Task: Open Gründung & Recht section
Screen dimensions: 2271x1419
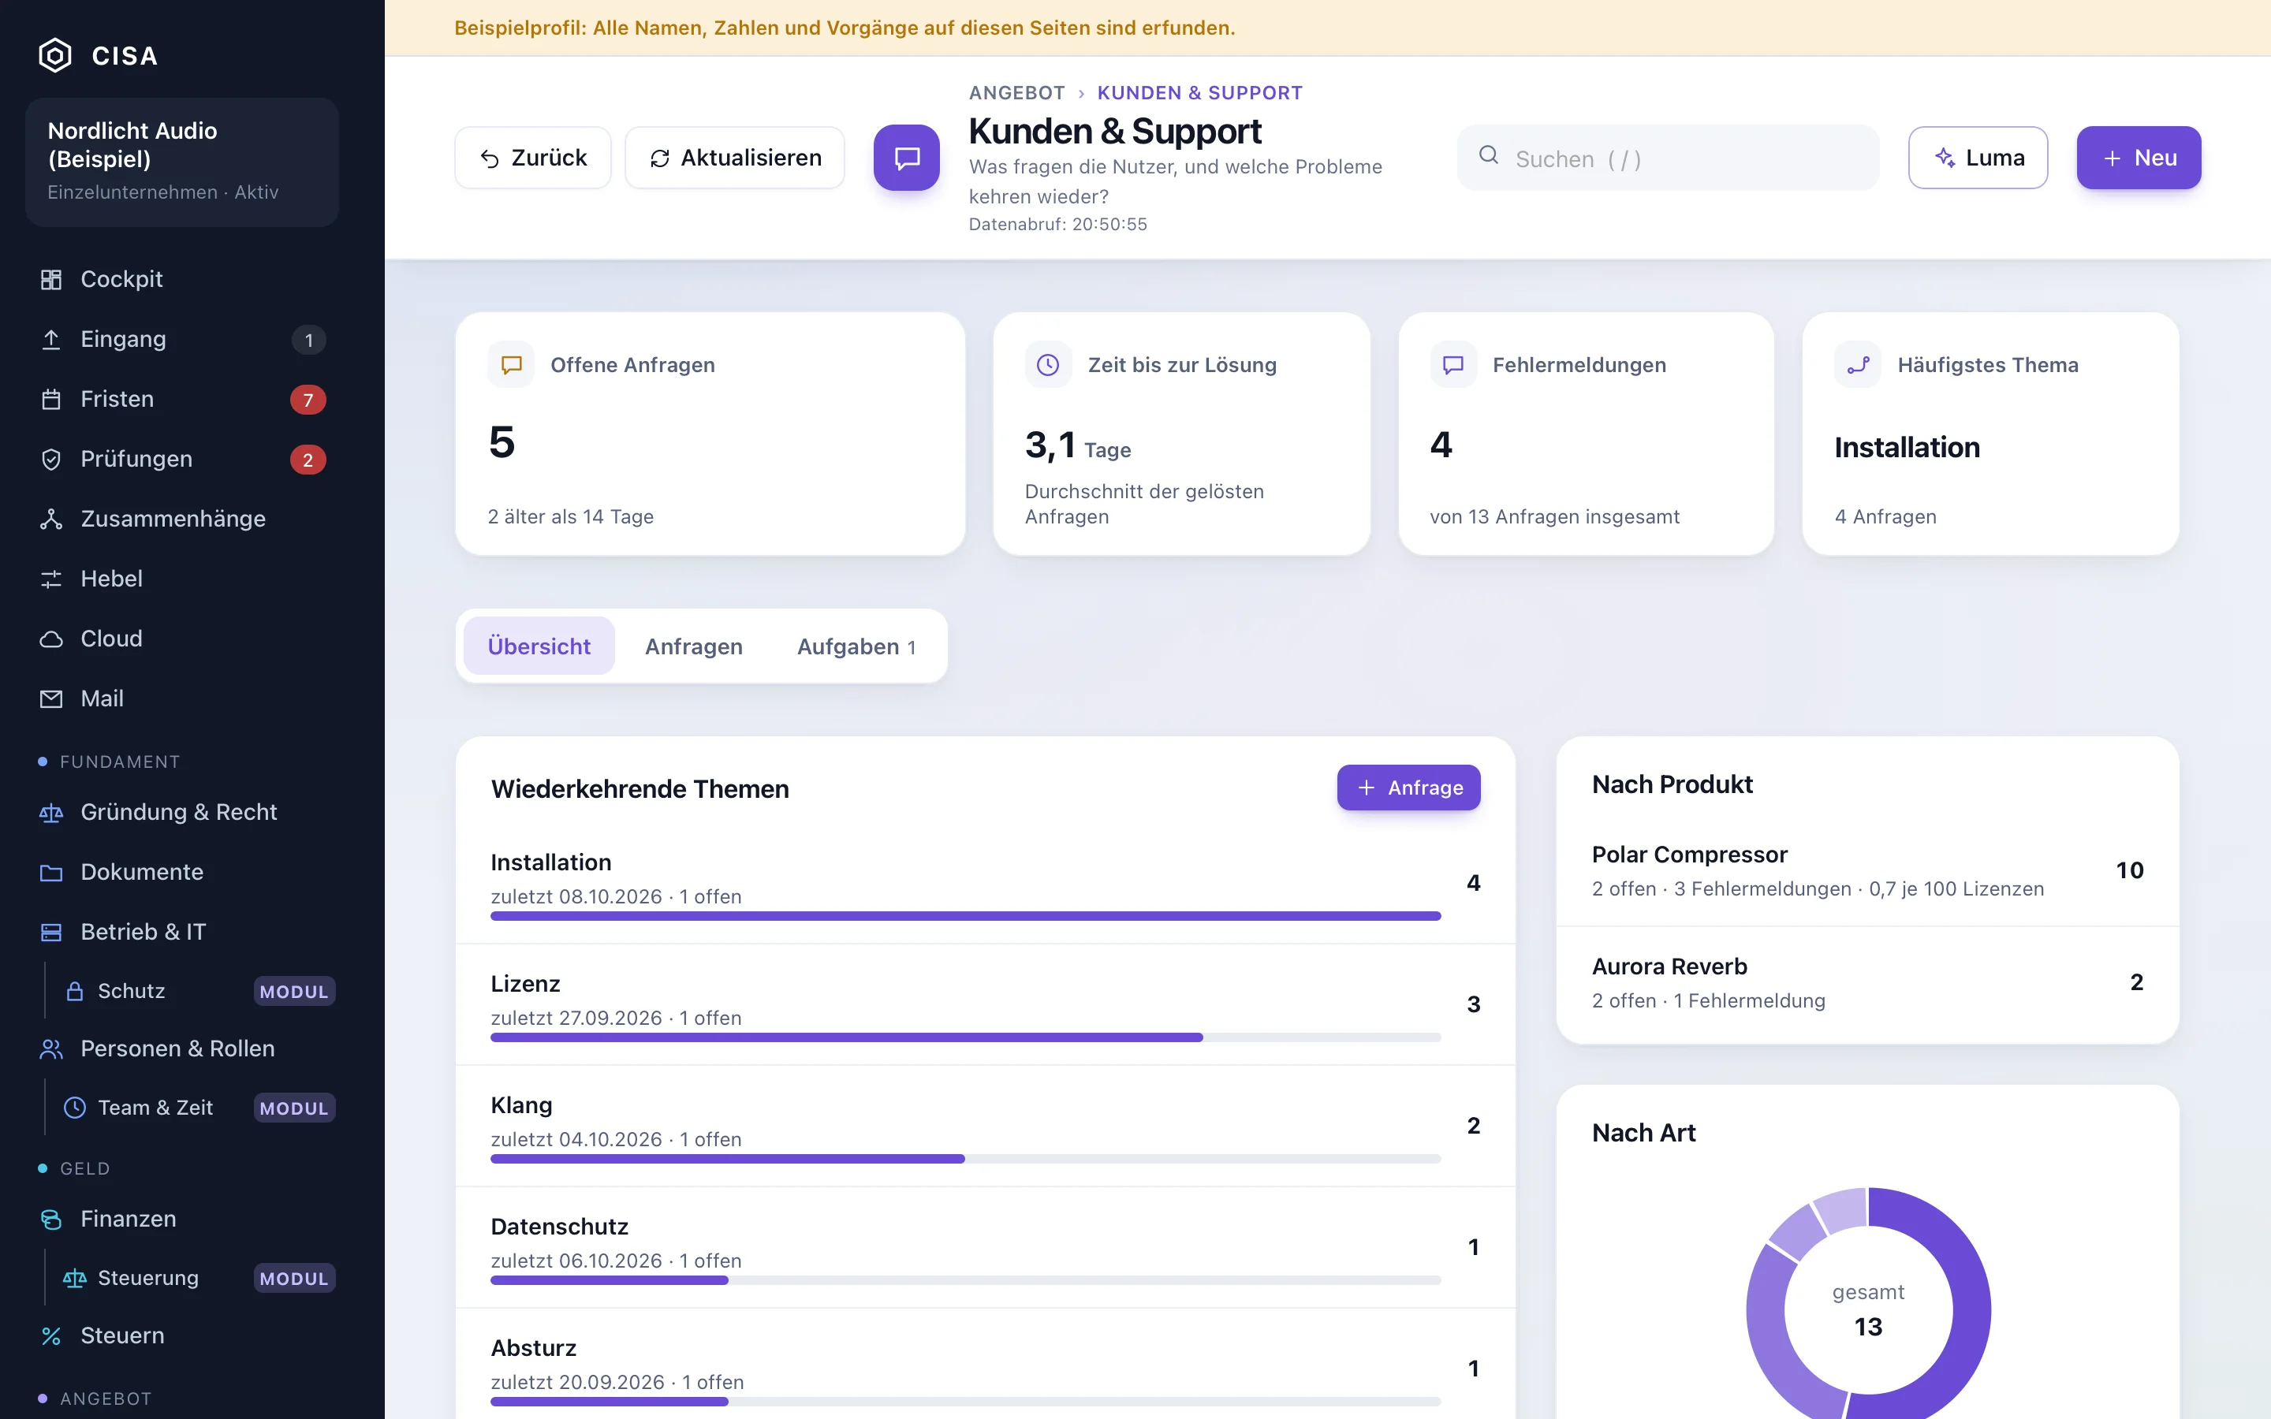Action: (182, 812)
